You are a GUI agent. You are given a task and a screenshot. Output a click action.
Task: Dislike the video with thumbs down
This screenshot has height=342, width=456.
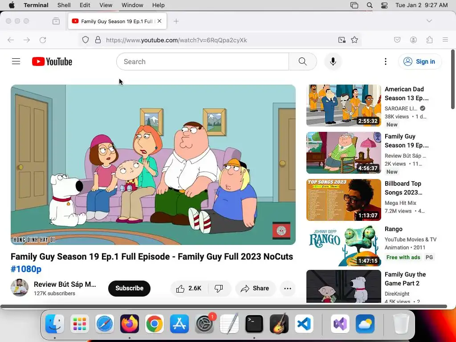point(219,289)
